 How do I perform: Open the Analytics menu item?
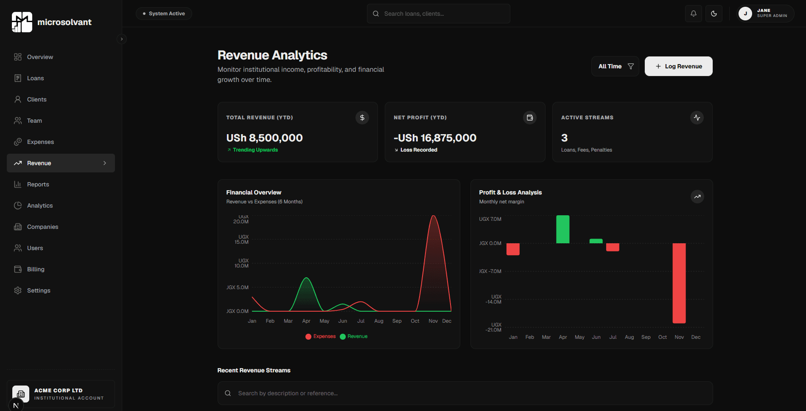[x=61, y=205]
